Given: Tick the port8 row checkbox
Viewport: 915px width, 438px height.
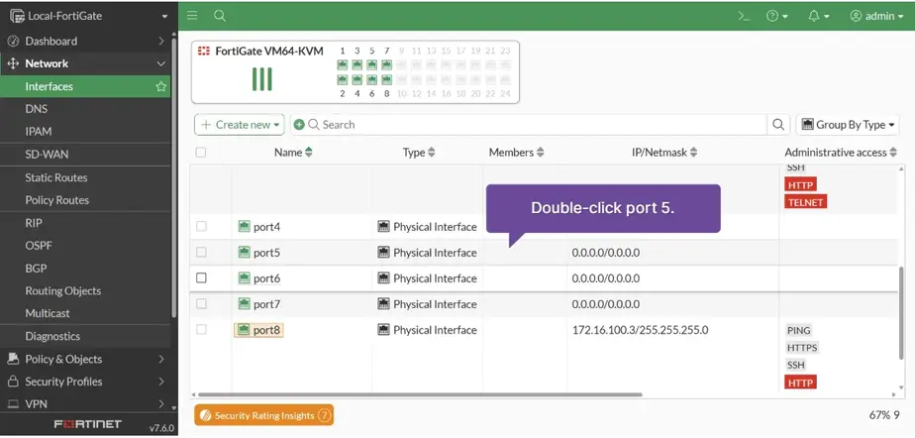Looking at the screenshot, I should pos(201,330).
